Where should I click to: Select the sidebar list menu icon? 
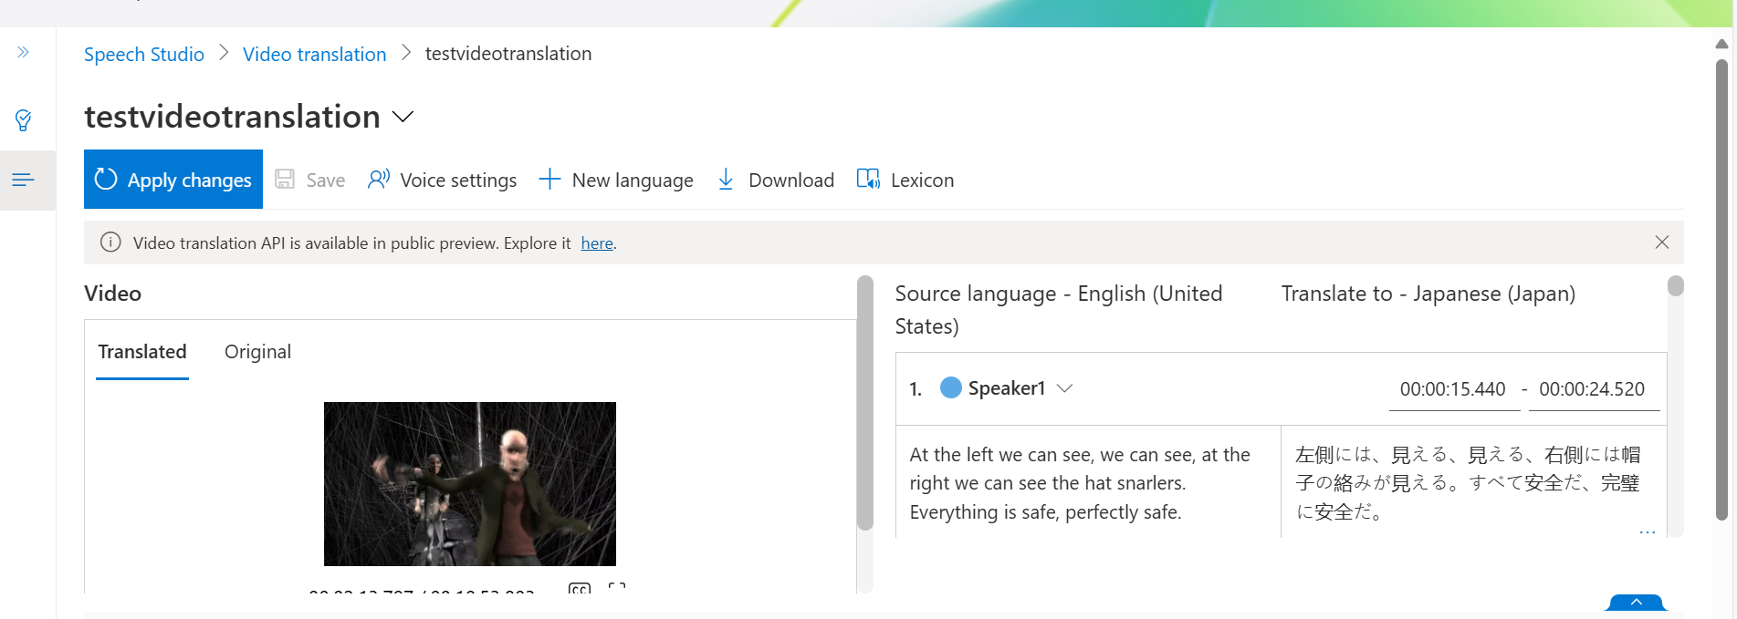click(x=24, y=180)
